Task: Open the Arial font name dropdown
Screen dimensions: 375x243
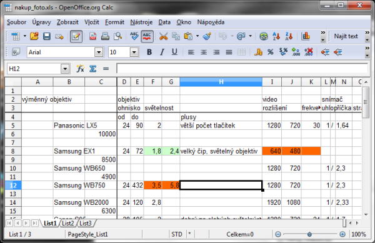Action: coord(99,52)
